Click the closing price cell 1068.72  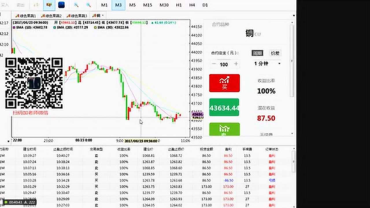176,155
